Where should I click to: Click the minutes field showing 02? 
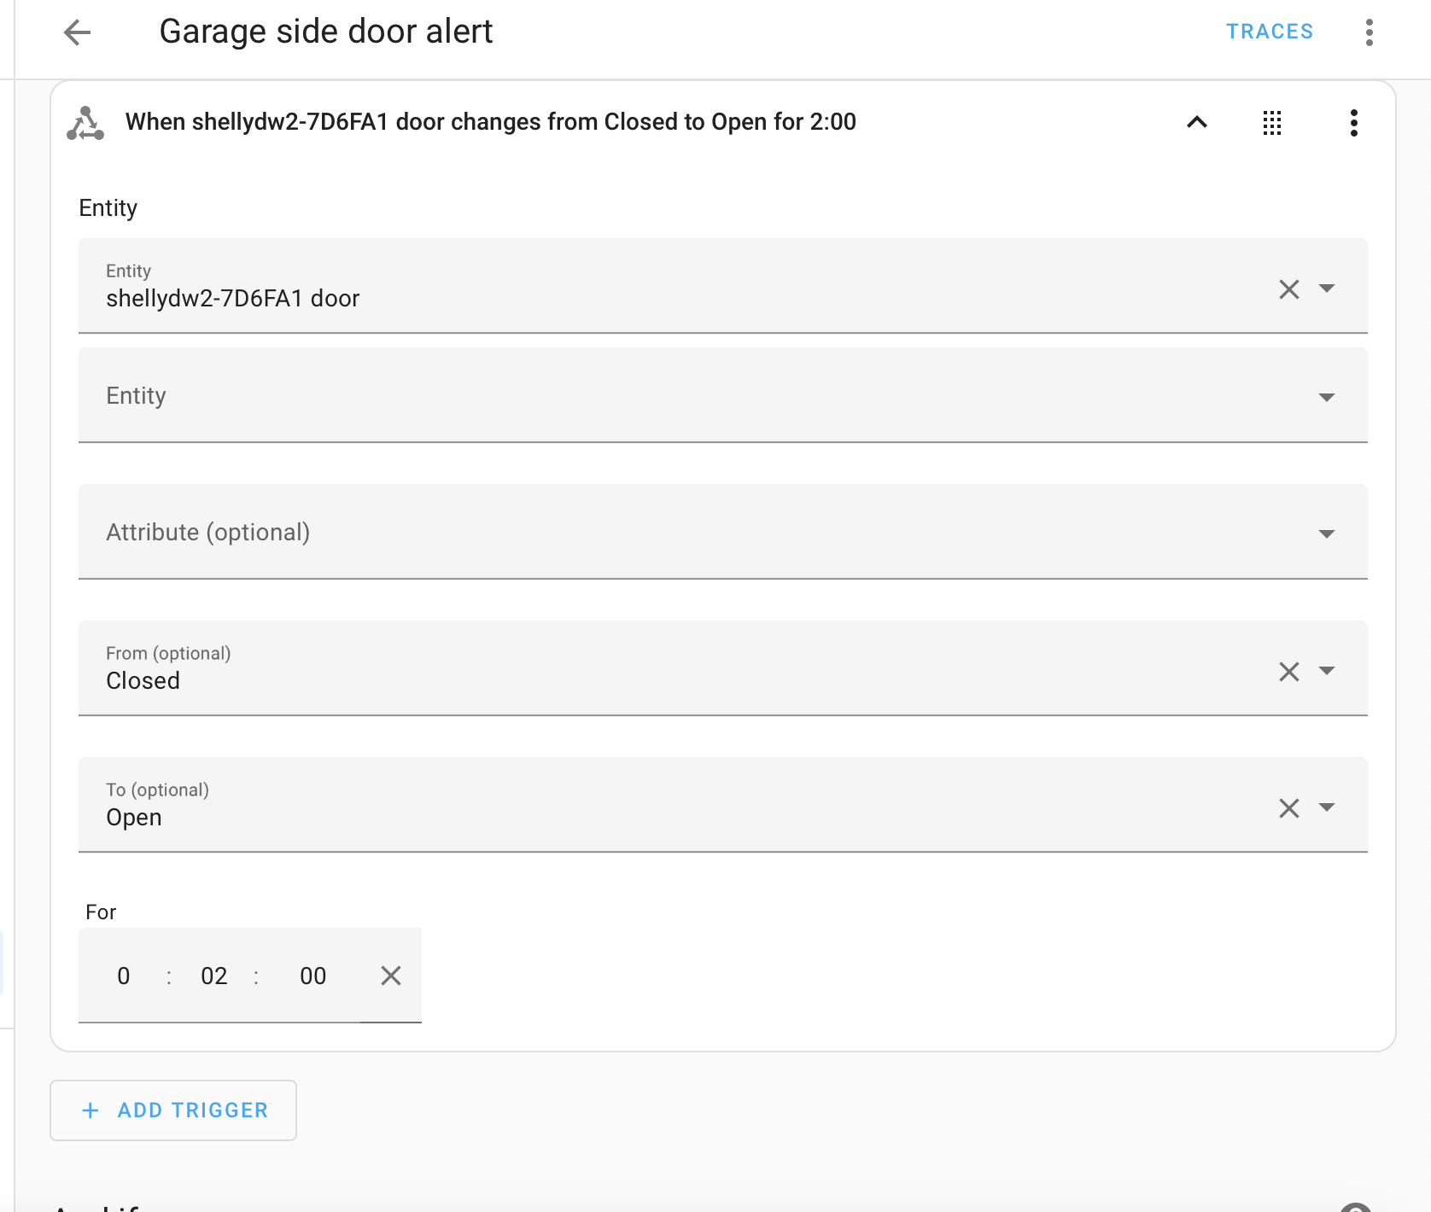(x=213, y=976)
